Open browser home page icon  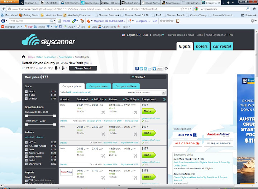tap(254, 9)
